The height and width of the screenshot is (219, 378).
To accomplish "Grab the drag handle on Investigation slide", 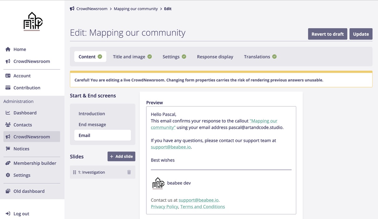I will coord(74,172).
